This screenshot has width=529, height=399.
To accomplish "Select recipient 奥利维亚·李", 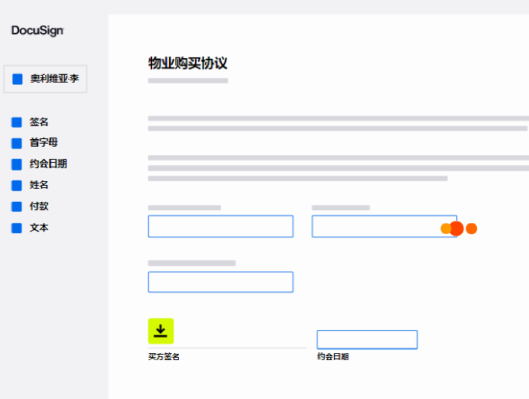I will tap(46, 79).
